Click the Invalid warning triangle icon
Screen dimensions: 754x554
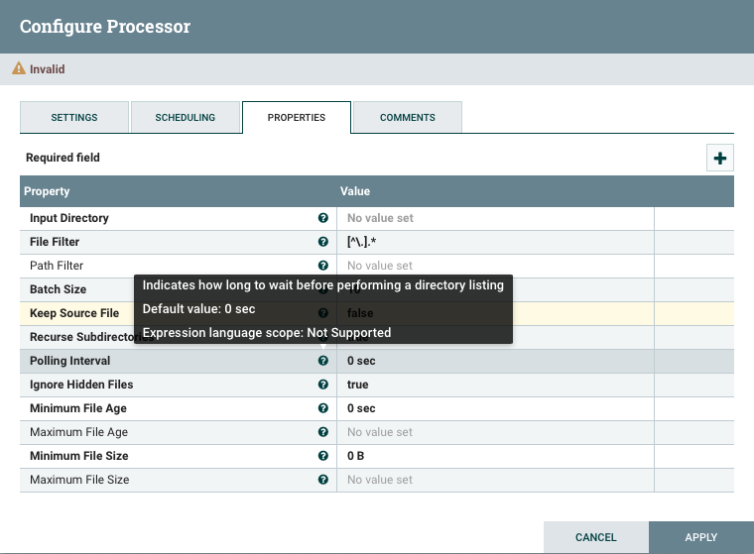tap(18, 69)
